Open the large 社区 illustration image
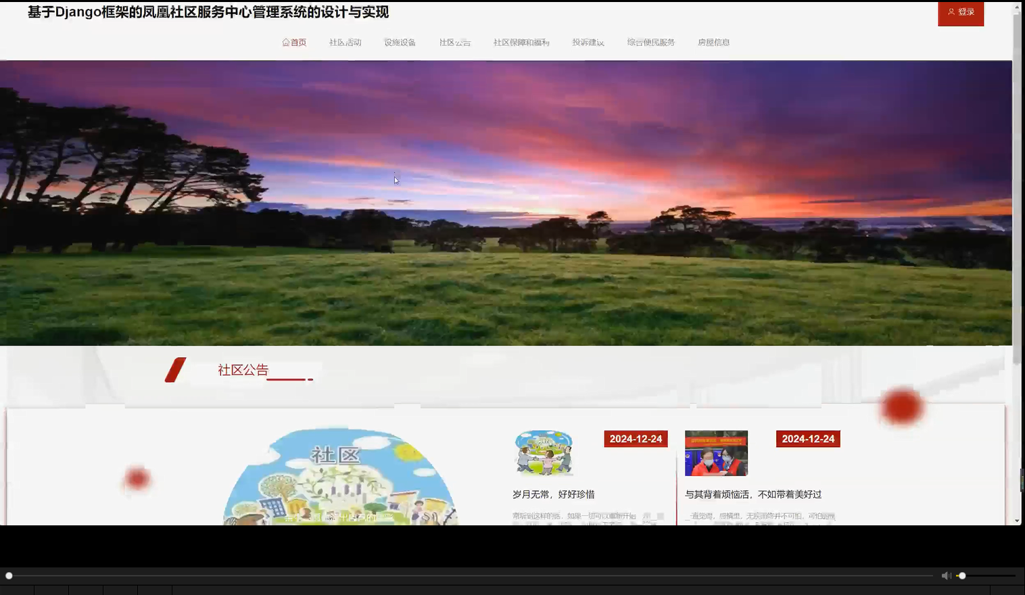This screenshot has height=595, width=1025. (340, 477)
